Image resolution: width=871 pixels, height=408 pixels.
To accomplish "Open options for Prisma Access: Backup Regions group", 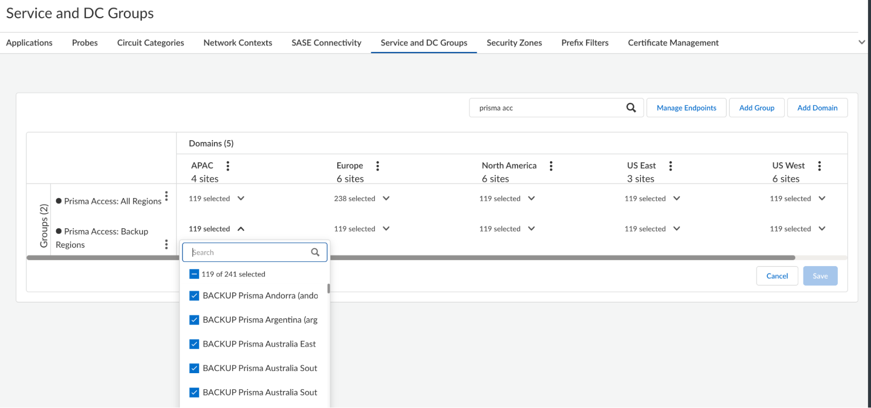I will coord(166,244).
